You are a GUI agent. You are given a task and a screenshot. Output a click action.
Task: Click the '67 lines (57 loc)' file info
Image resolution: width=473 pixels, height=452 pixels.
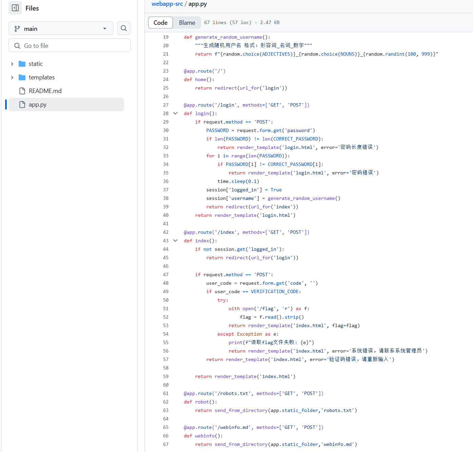(228, 22)
